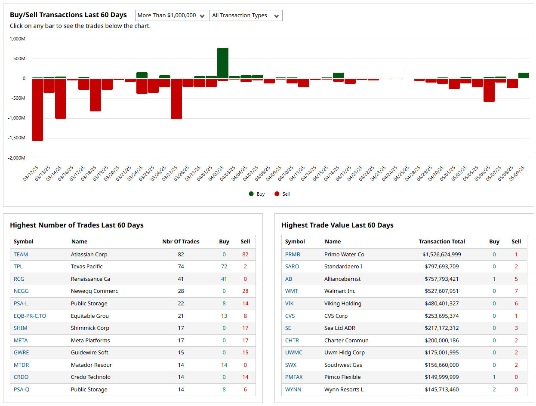Click the red sell bar for 03/27/25
536x406 pixels.
(176, 99)
